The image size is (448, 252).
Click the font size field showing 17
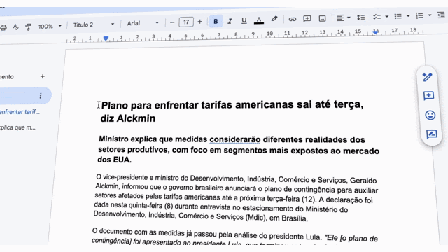186,22
